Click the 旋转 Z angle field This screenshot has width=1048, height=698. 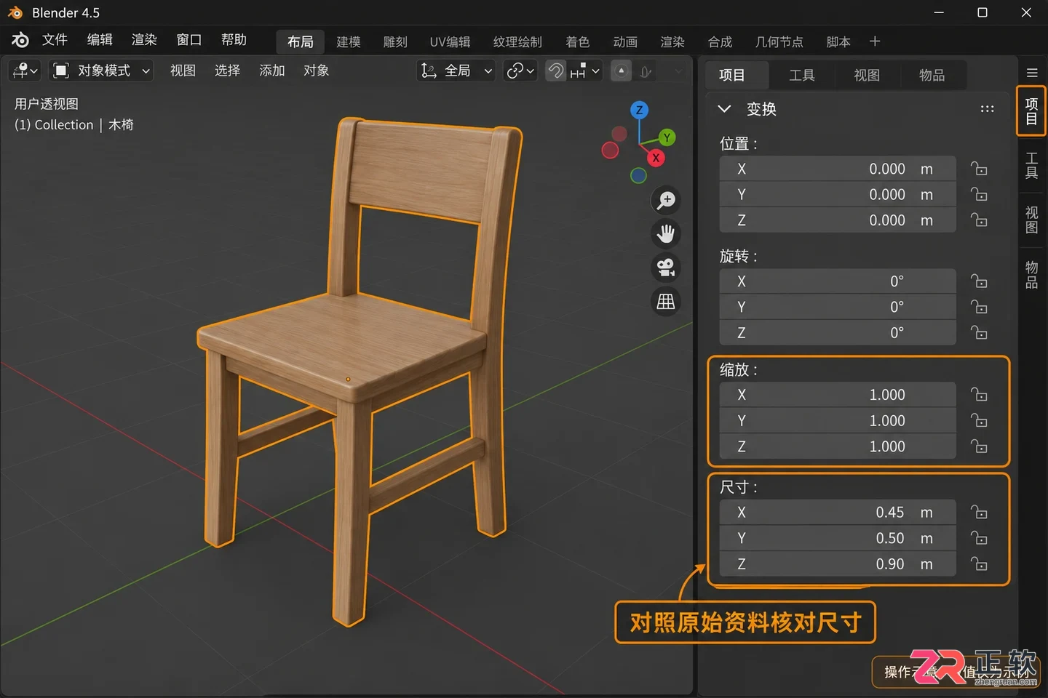pos(838,333)
